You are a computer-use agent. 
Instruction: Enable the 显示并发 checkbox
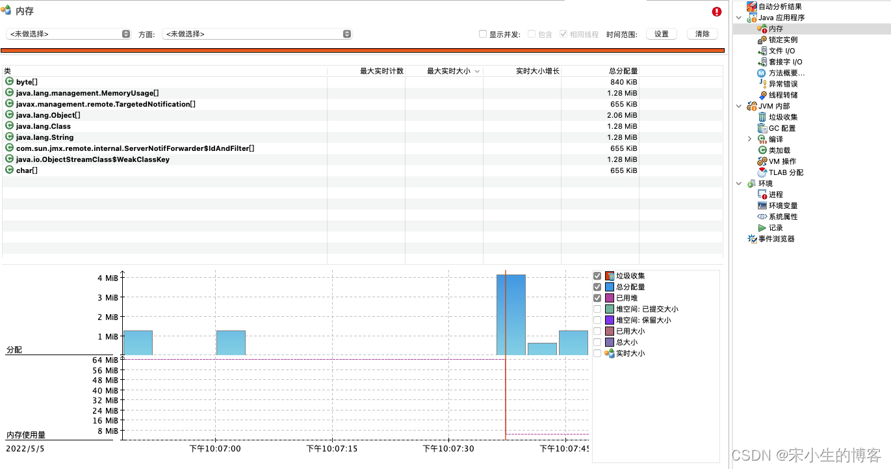coord(483,34)
